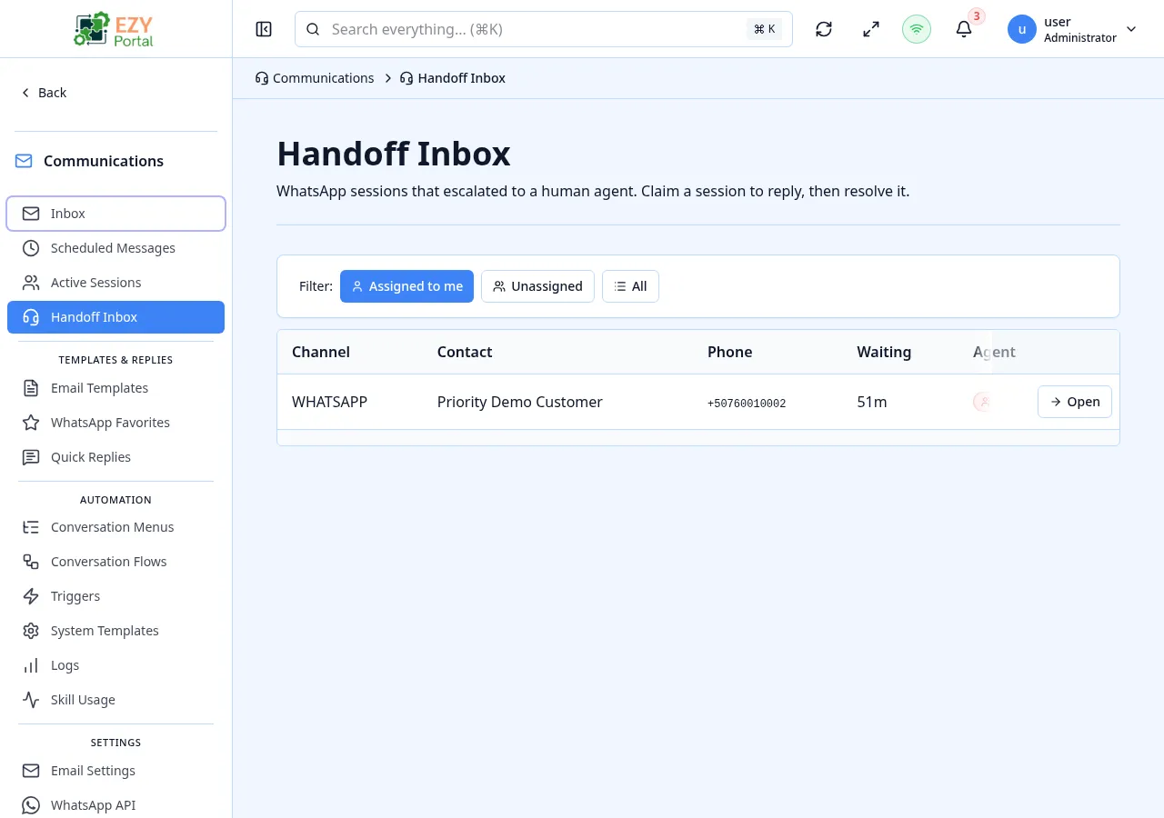Open notifications bell icon
Viewport: 1164px width, 818px height.
pos(964,29)
